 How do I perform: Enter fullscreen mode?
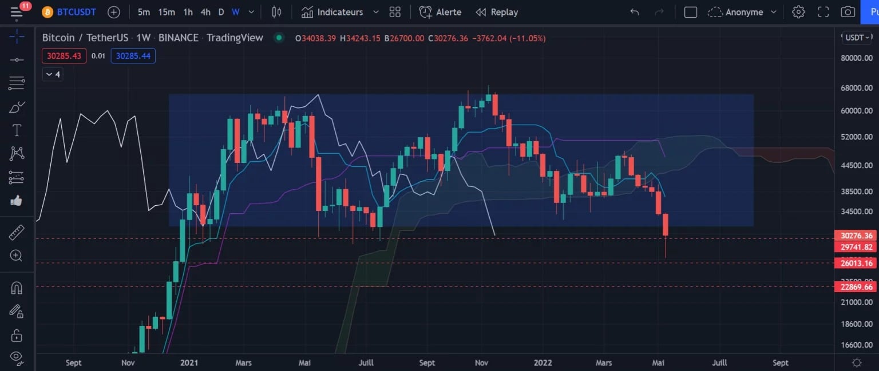[x=823, y=12]
